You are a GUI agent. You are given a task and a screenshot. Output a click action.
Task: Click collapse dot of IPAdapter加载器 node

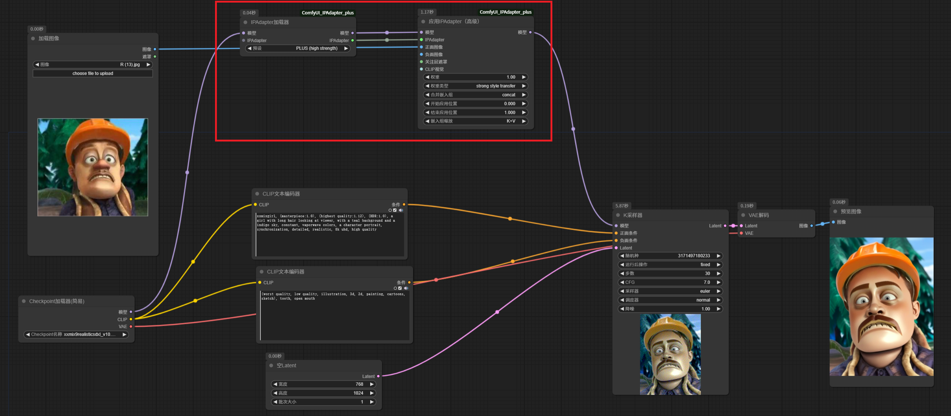245,22
